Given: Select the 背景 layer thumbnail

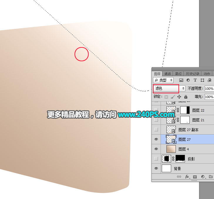Looking at the screenshot, I should [x=166, y=168].
